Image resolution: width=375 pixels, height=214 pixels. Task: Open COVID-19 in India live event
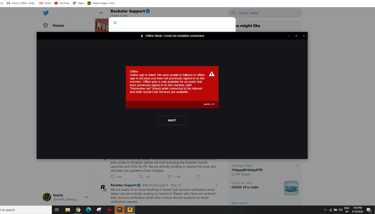(x=245, y=187)
